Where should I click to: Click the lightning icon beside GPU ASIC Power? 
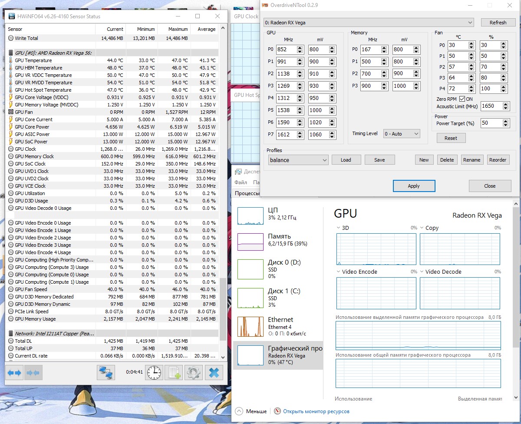11,134
